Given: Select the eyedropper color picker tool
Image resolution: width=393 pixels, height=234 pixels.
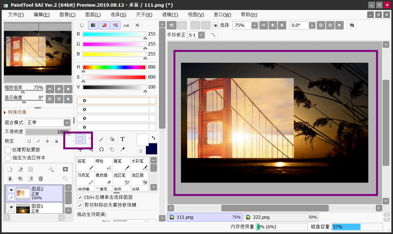Looking at the screenshot, I should (x=122, y=149).
